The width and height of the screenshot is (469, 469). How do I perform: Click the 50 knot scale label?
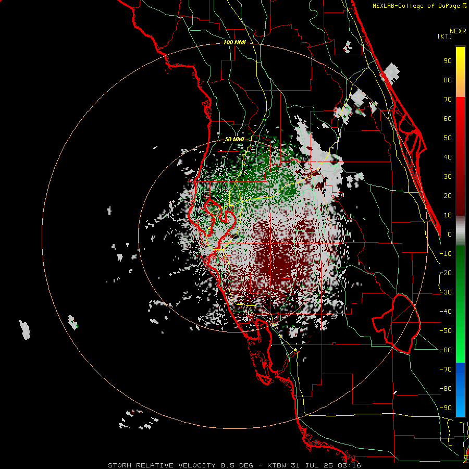(x=448, y=138)
